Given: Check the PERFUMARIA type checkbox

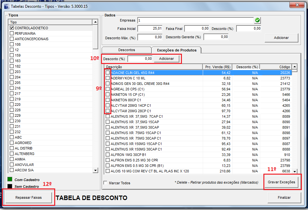Looking at the screenshot, I should click(12, 33).
